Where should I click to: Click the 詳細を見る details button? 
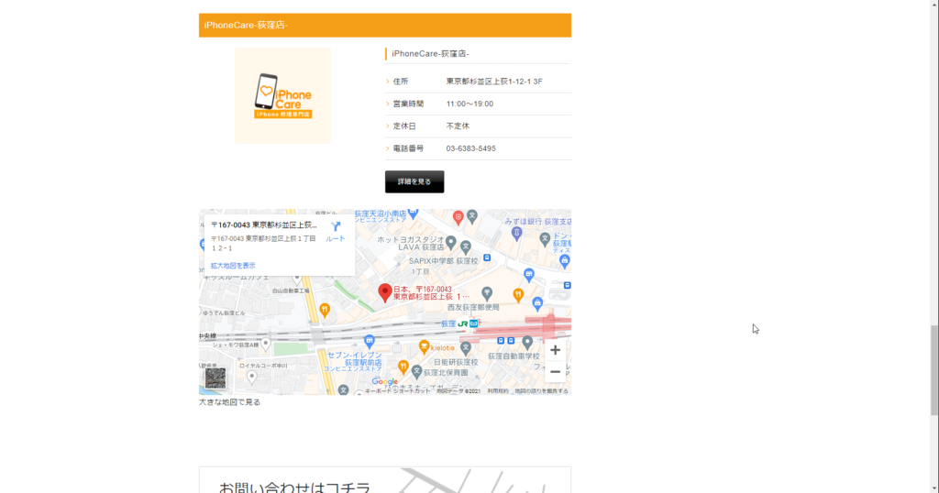(414, 181)
